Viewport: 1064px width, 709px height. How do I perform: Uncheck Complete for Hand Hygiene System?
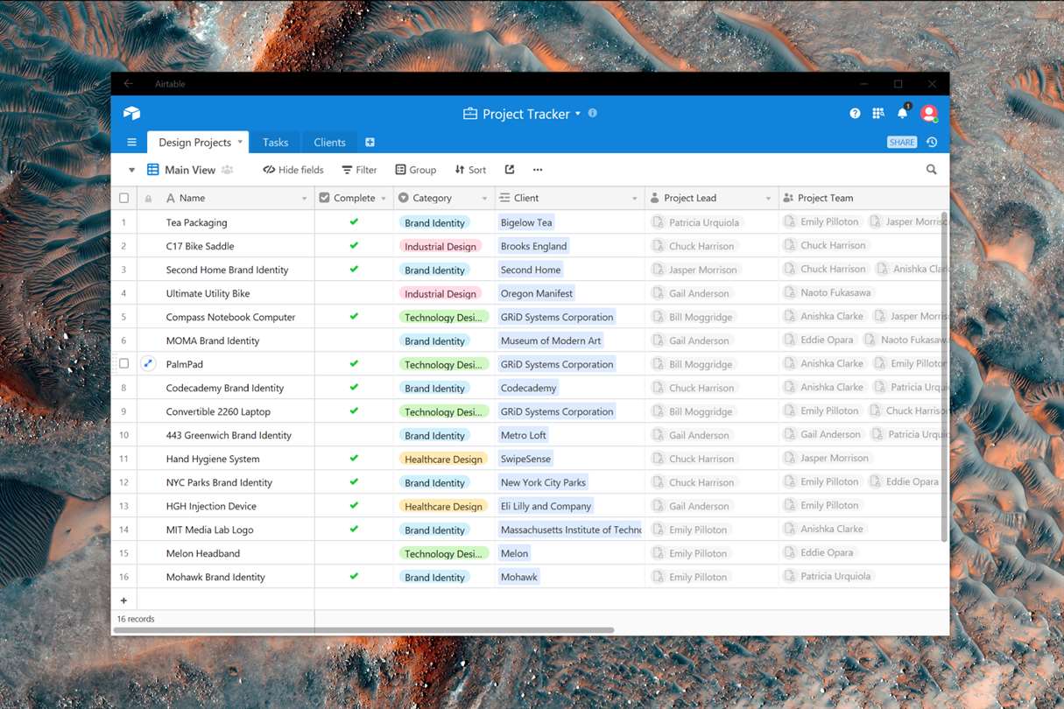pyautogui.click(x=354, y=458)
